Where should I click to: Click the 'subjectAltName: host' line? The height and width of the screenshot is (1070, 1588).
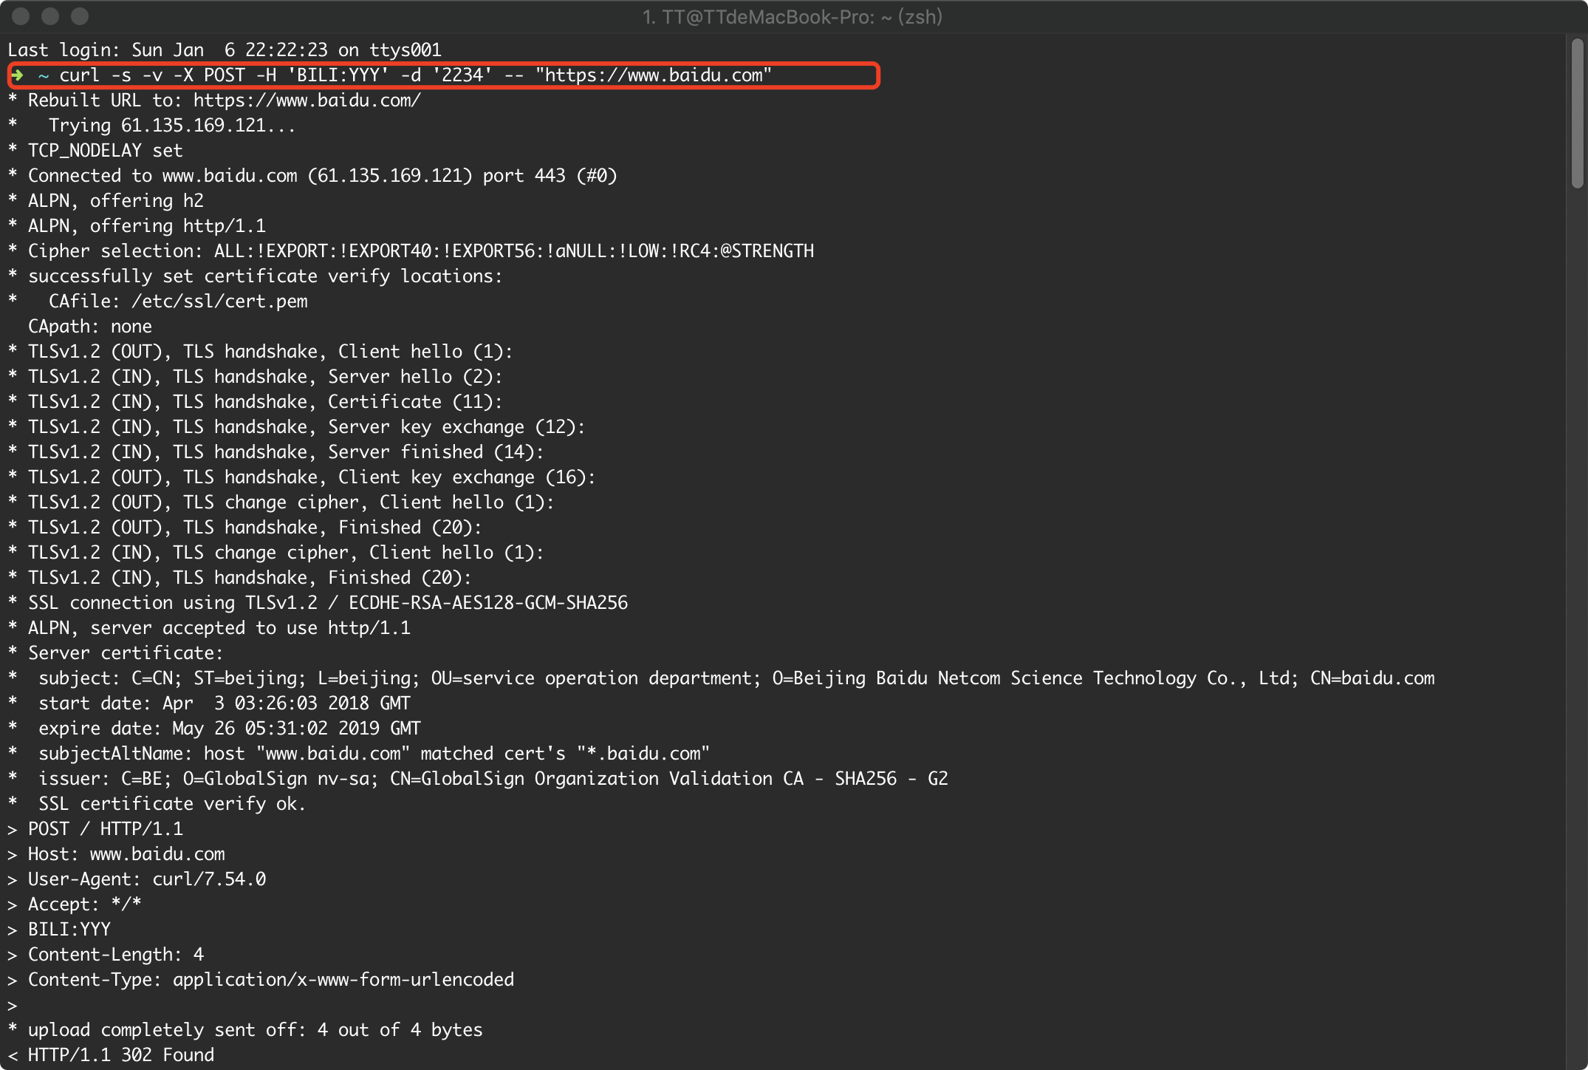pos(359,754)
